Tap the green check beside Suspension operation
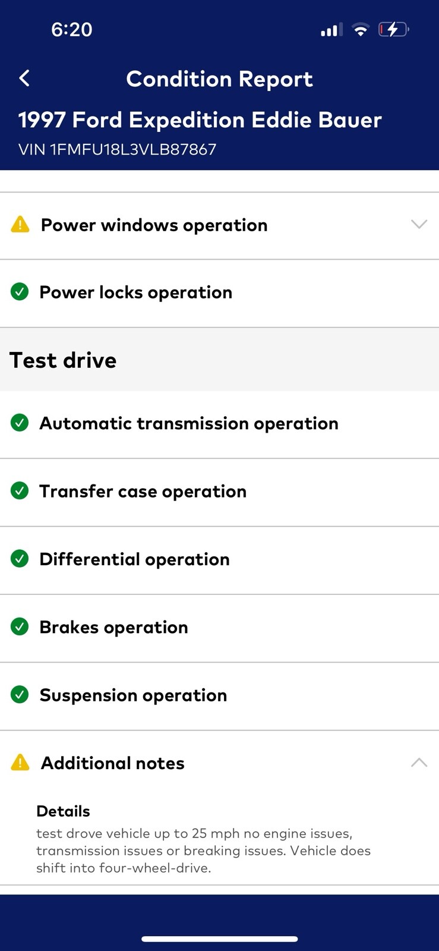This screenshot has width=439, height=951. 20,694
